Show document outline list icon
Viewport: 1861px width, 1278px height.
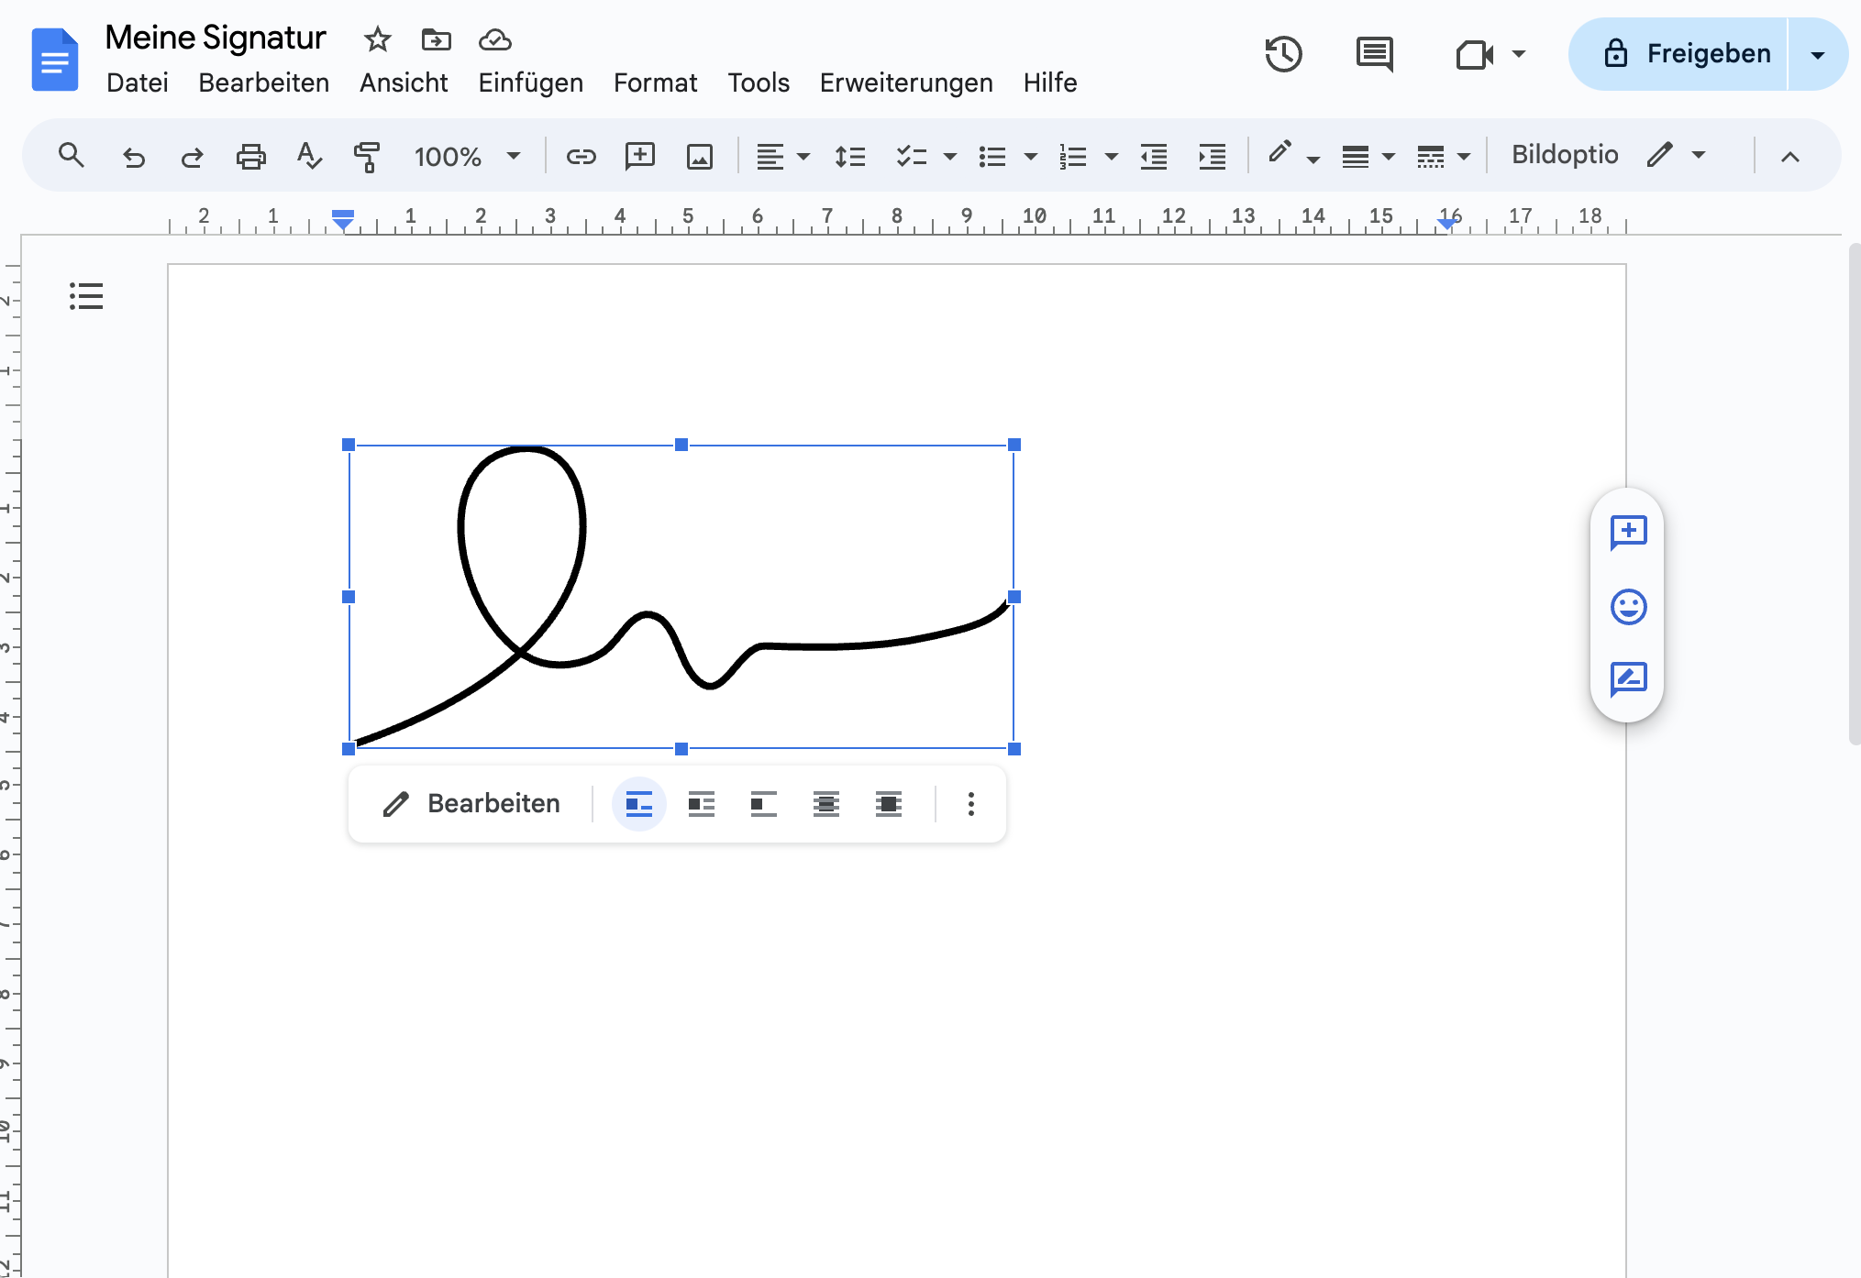click(86, 296)
